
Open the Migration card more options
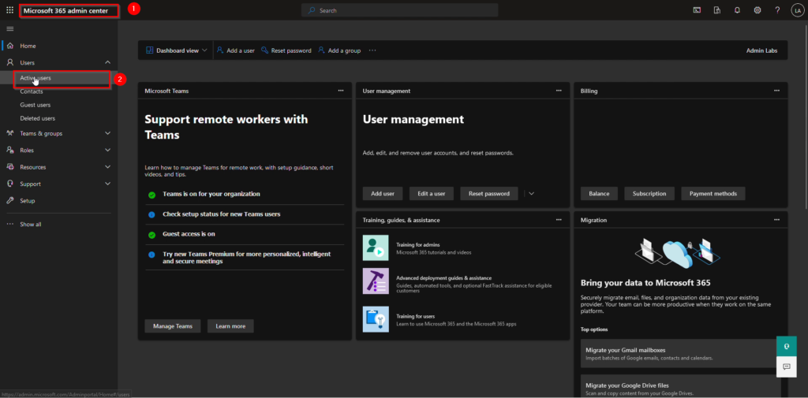tap(776, 219)
